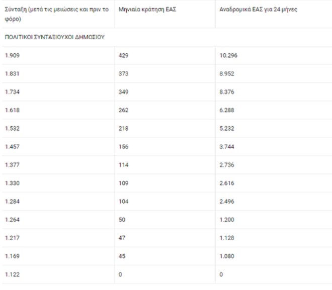Select the retroactive cell 3.744
The image size is (332, 290).
coord(227,147)
